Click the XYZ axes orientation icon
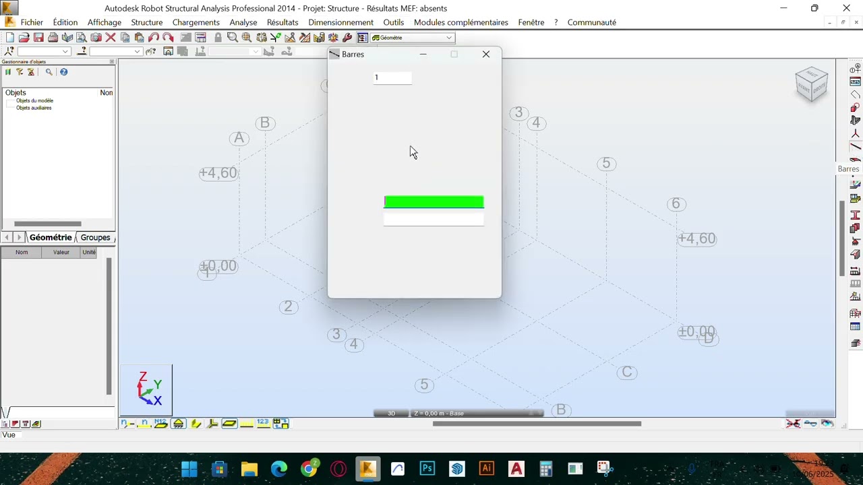The width and height of the screenshot is (863, 485). point(147,389)
